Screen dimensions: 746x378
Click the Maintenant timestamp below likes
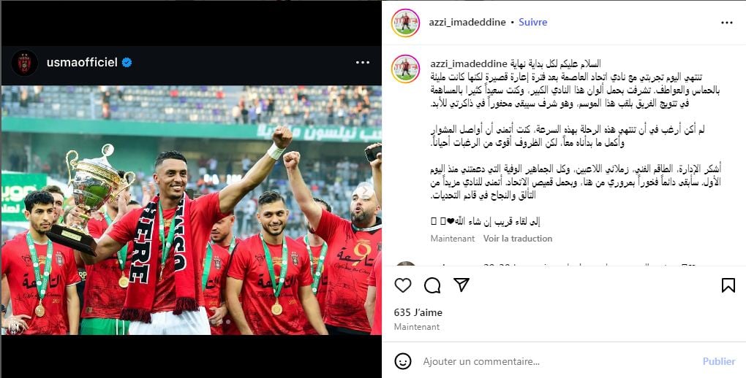(x=417, y=327)
